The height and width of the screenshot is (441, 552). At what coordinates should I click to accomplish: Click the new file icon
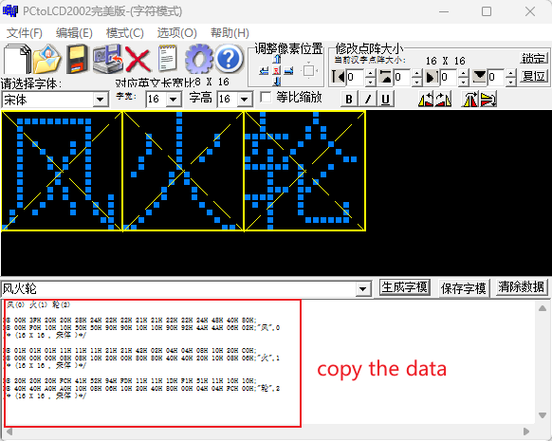17,59
